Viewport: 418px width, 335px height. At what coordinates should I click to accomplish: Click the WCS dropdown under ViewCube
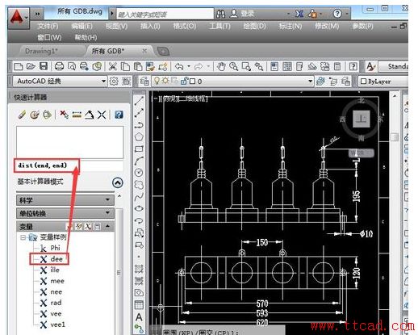coord(362,153)
